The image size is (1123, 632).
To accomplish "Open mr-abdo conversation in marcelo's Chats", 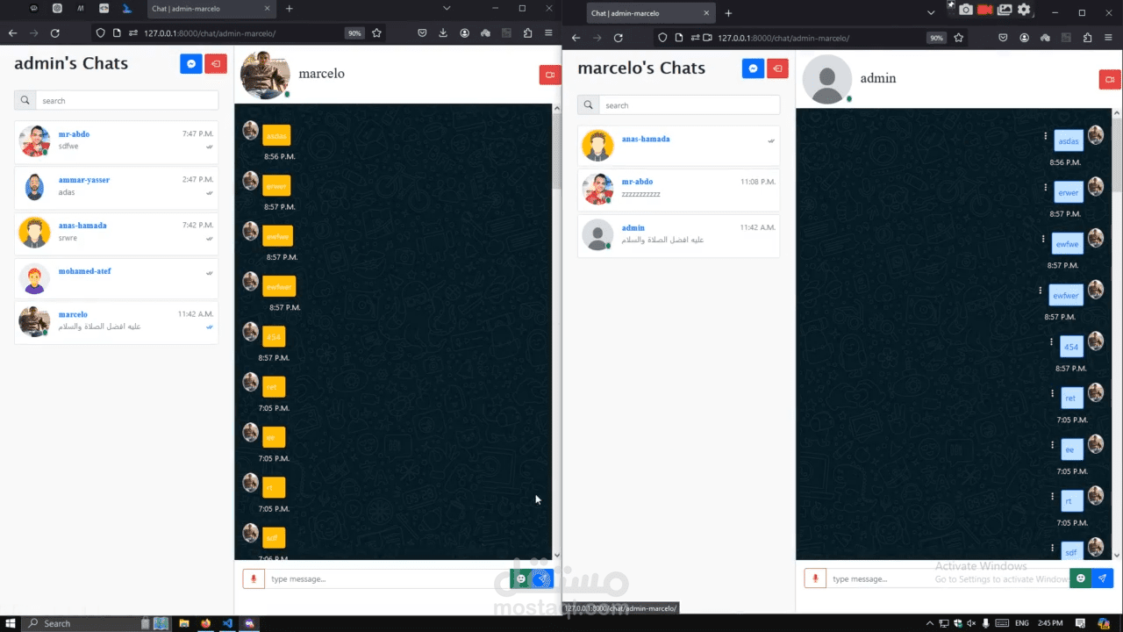I will [x=678, y=189].
